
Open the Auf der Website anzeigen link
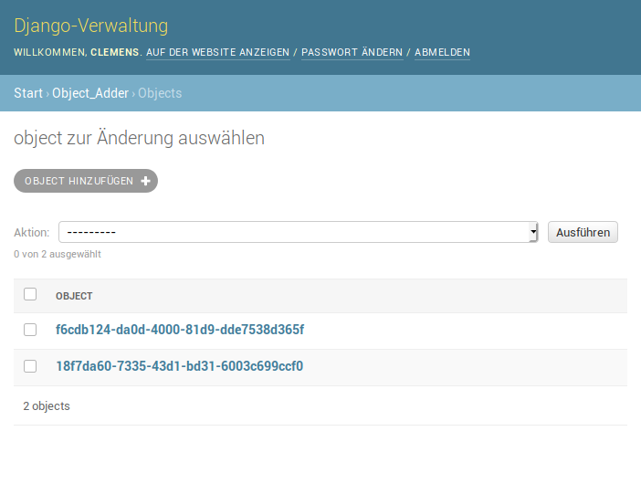point(217,52)
